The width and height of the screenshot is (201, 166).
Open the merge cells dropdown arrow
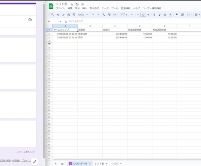coord(191,15)
